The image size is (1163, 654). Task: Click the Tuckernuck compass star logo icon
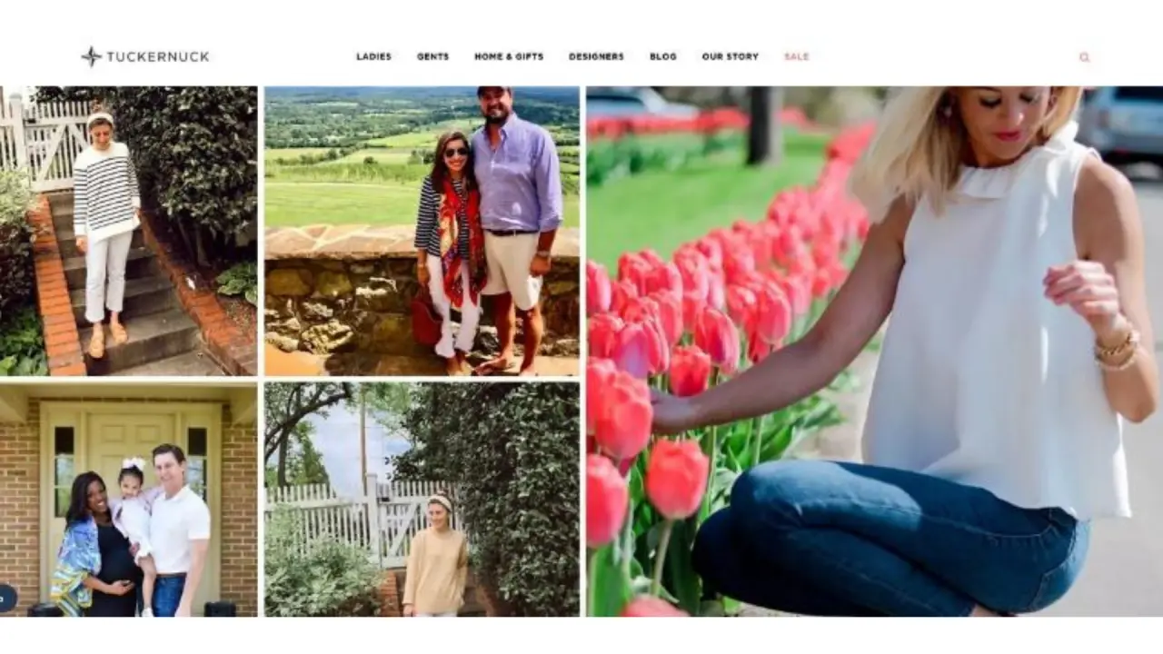click(x=91, y=56)
